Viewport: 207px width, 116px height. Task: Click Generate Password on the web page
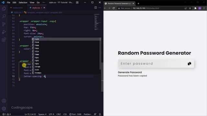[130, 72]
